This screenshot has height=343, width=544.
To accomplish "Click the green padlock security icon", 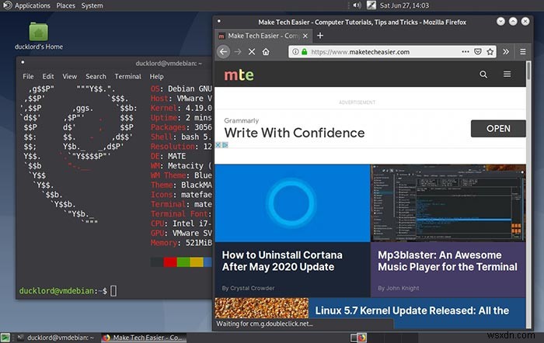I will (x=305, y=52).
